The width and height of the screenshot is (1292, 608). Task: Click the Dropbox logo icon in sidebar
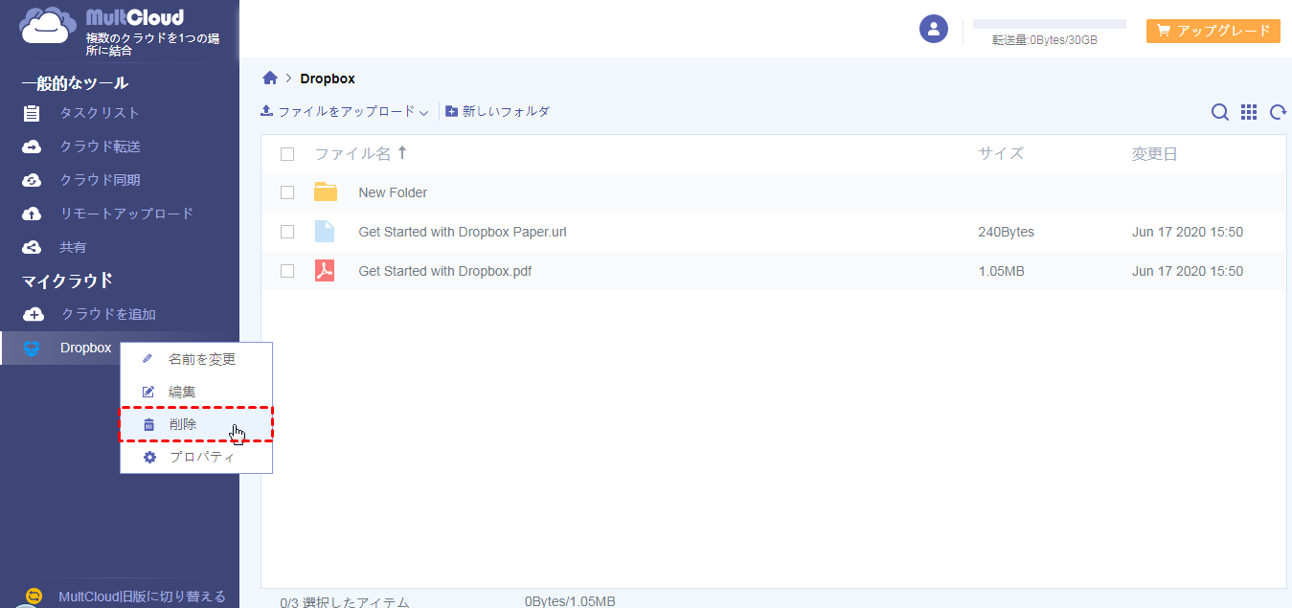click(x=33, y=349)
